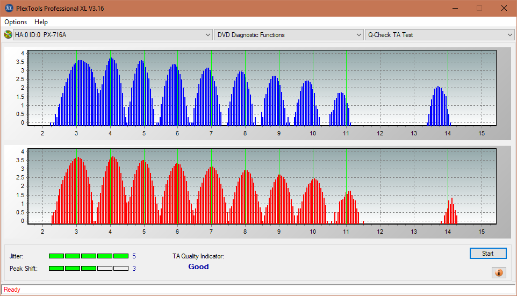Click the info icon button

pos(499,272)
